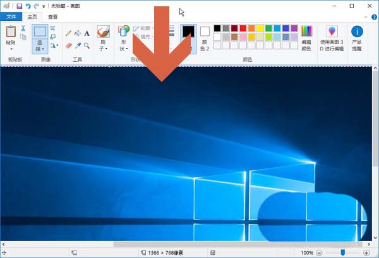Pick the white swatch in the palette's second row
This screenshot has width=379, height=258.
pyautogui.click(x=217, y=37)
